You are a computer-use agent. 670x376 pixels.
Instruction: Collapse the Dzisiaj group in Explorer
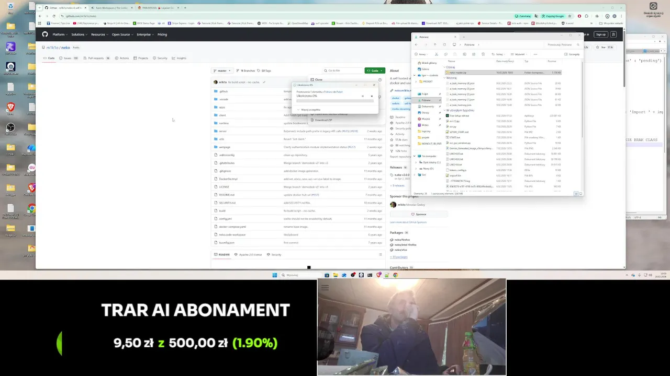point(445,67)
